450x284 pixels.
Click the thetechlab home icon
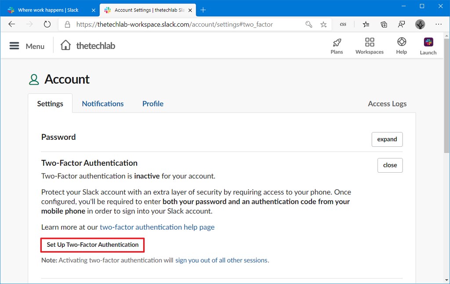pos(65,45)
